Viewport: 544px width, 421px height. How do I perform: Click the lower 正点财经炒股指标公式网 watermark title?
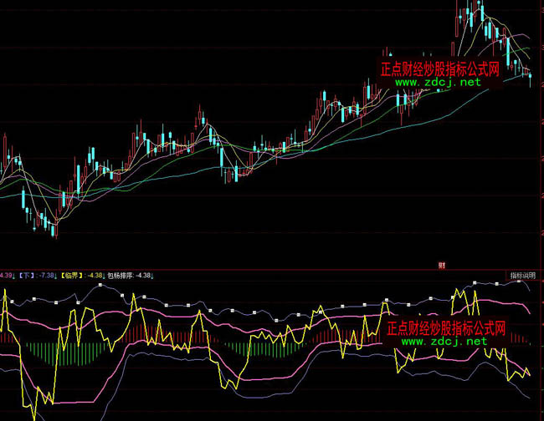point(446,327)
